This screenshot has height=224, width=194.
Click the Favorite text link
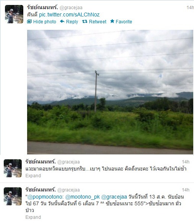coord(124,22)
